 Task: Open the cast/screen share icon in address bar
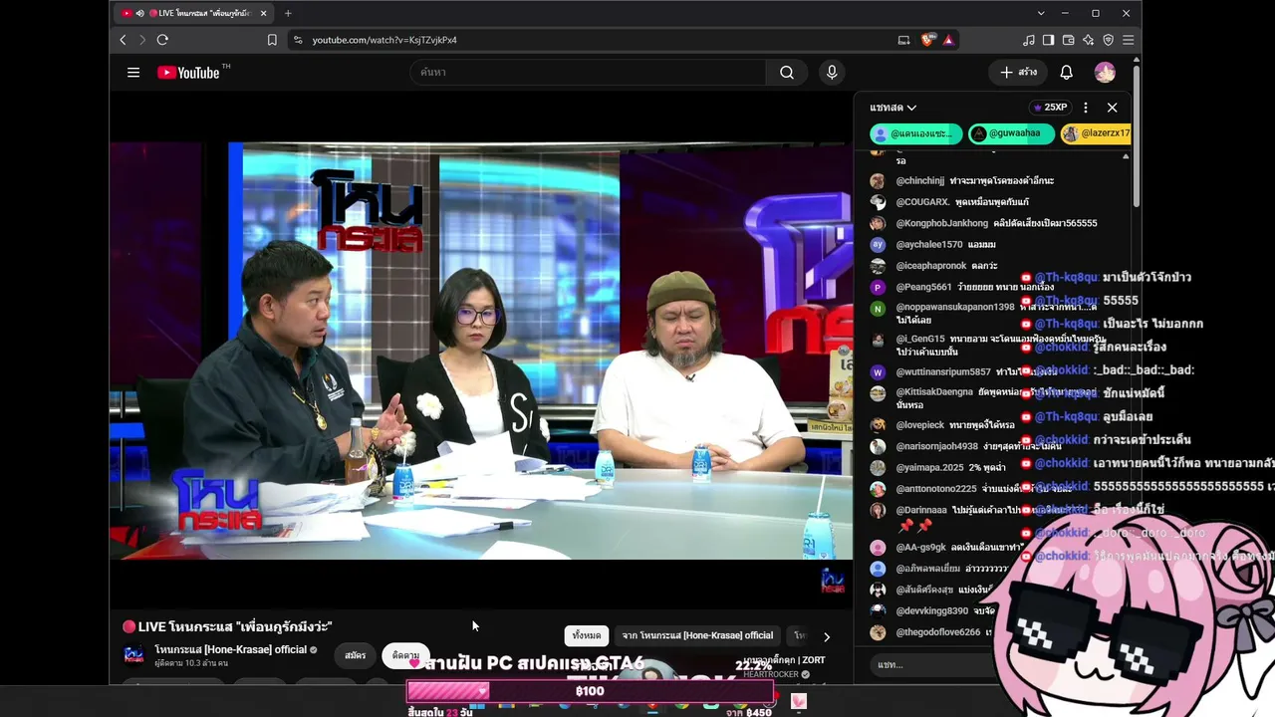point(903,40)
